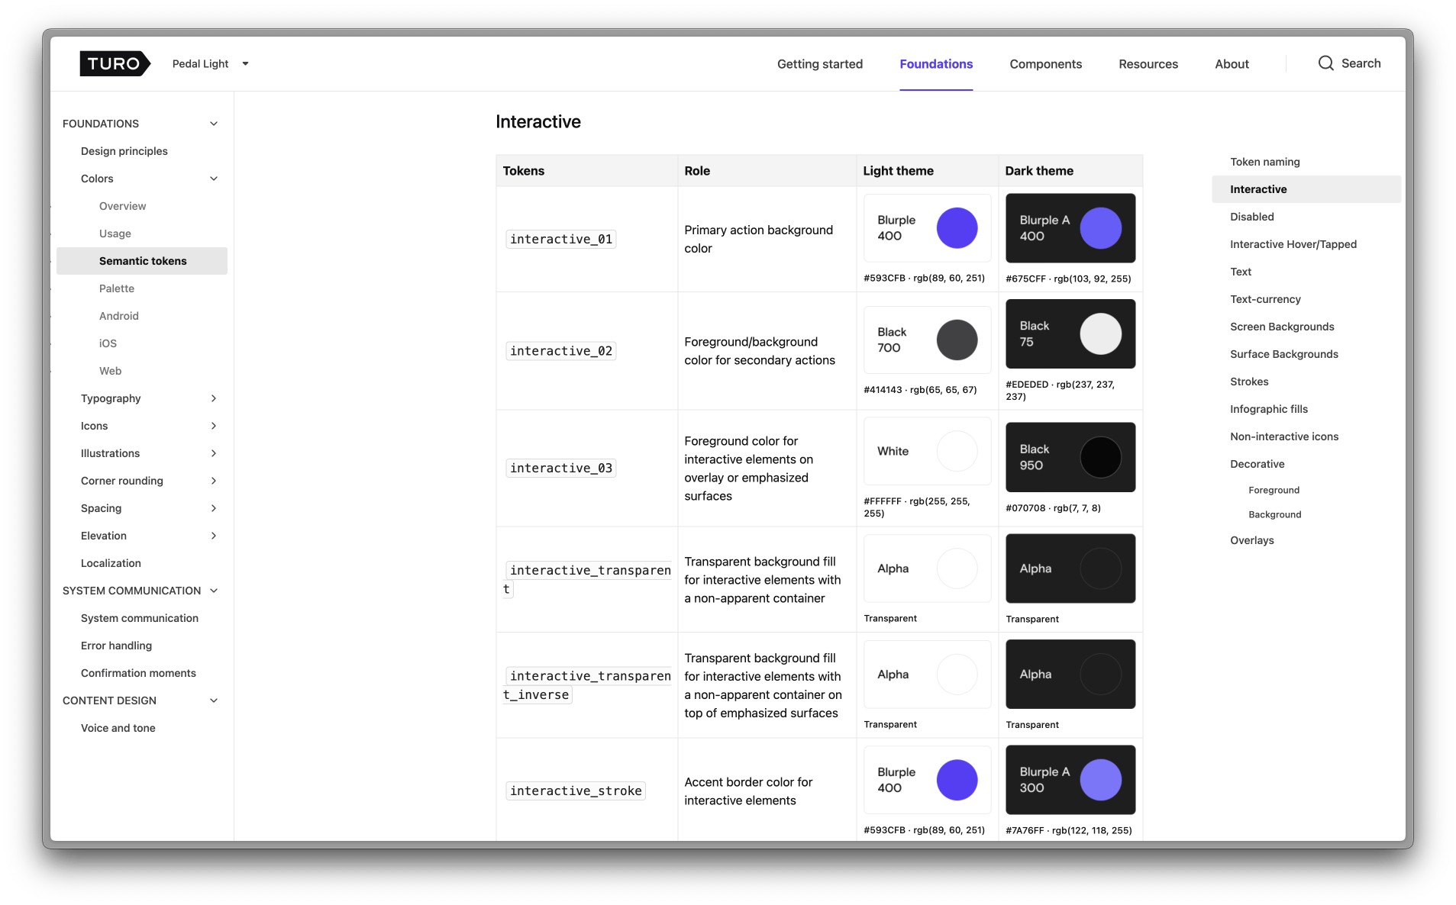Image resolution: width=1456 pixels, height=905 pixels.
Task: Expand the Elevation sidebar group
Action: [214, 536]
